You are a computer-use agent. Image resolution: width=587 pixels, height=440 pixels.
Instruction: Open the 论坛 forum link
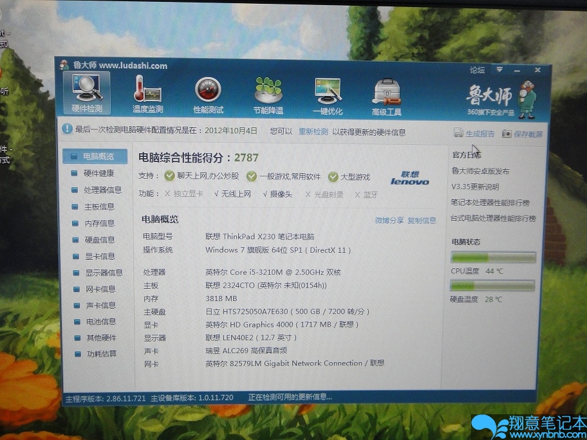click(477, 69)
